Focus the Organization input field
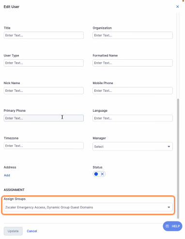185x239 pixels. (x=133, y=35)
